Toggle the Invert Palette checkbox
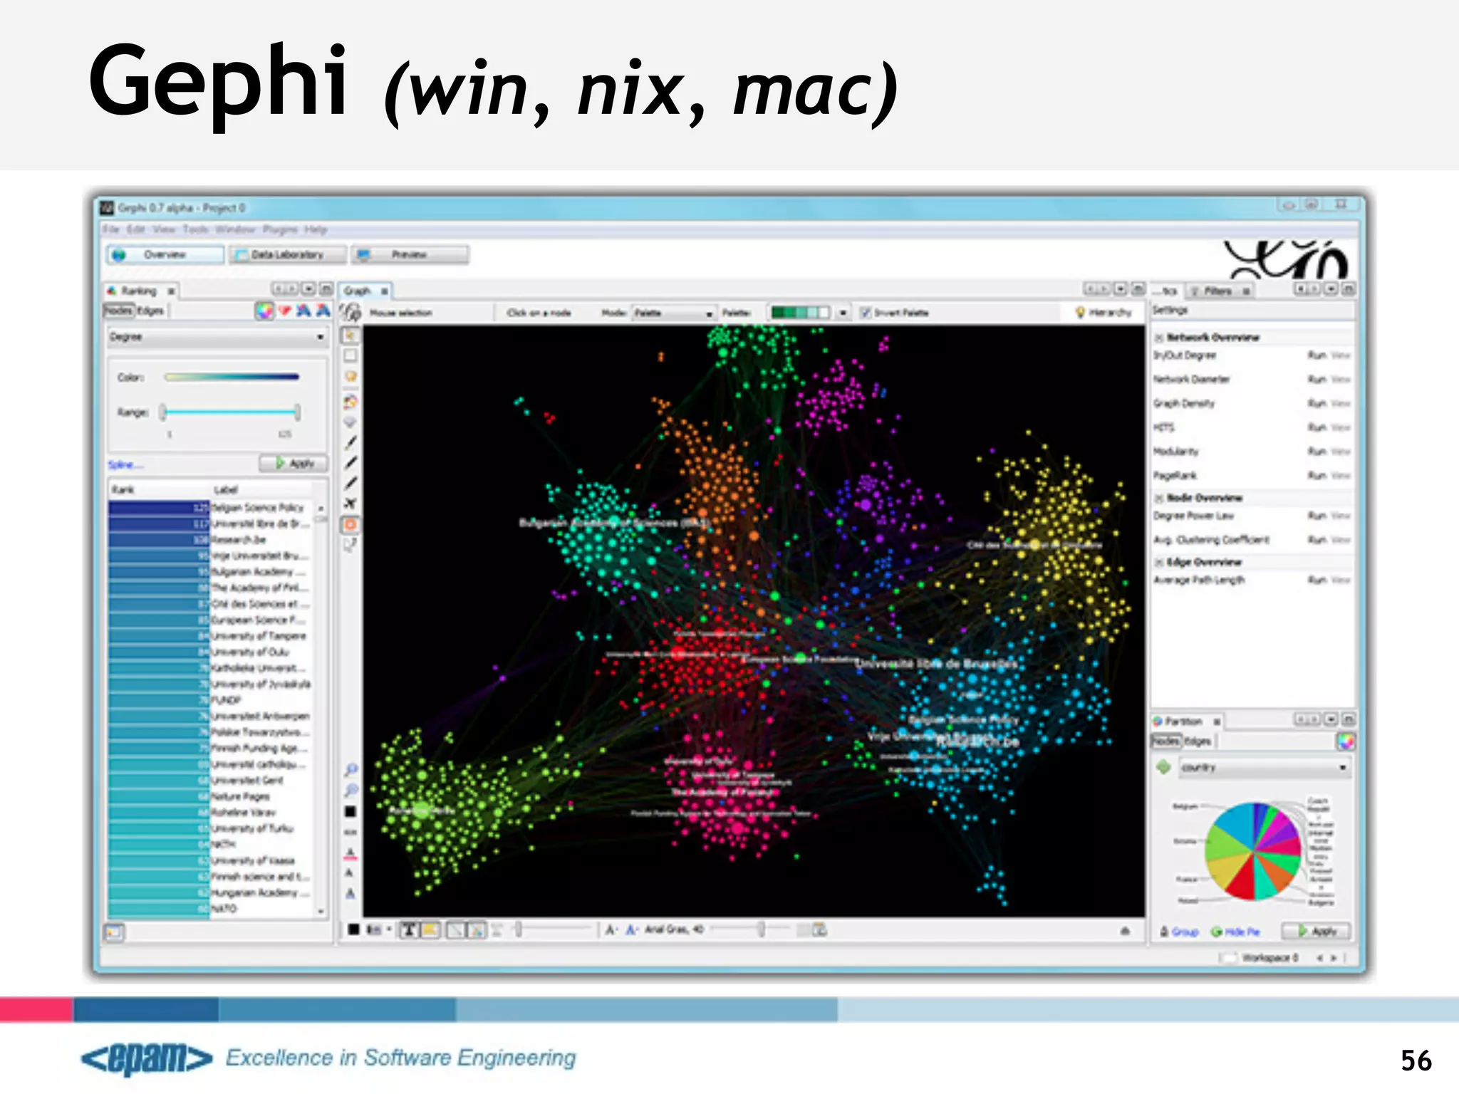Screen dimensions: 1459x1094 866,313
